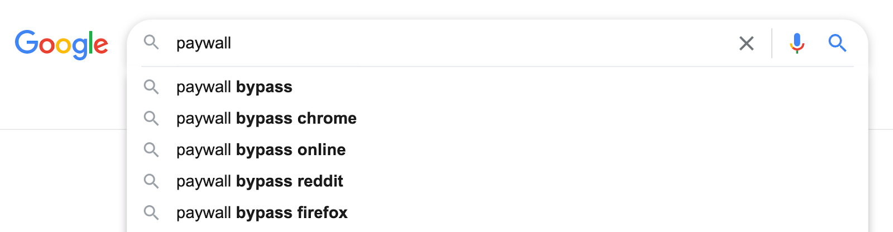893x232 pixels.
Task: Clear the search box with X
Action: (x=746, y=43)
